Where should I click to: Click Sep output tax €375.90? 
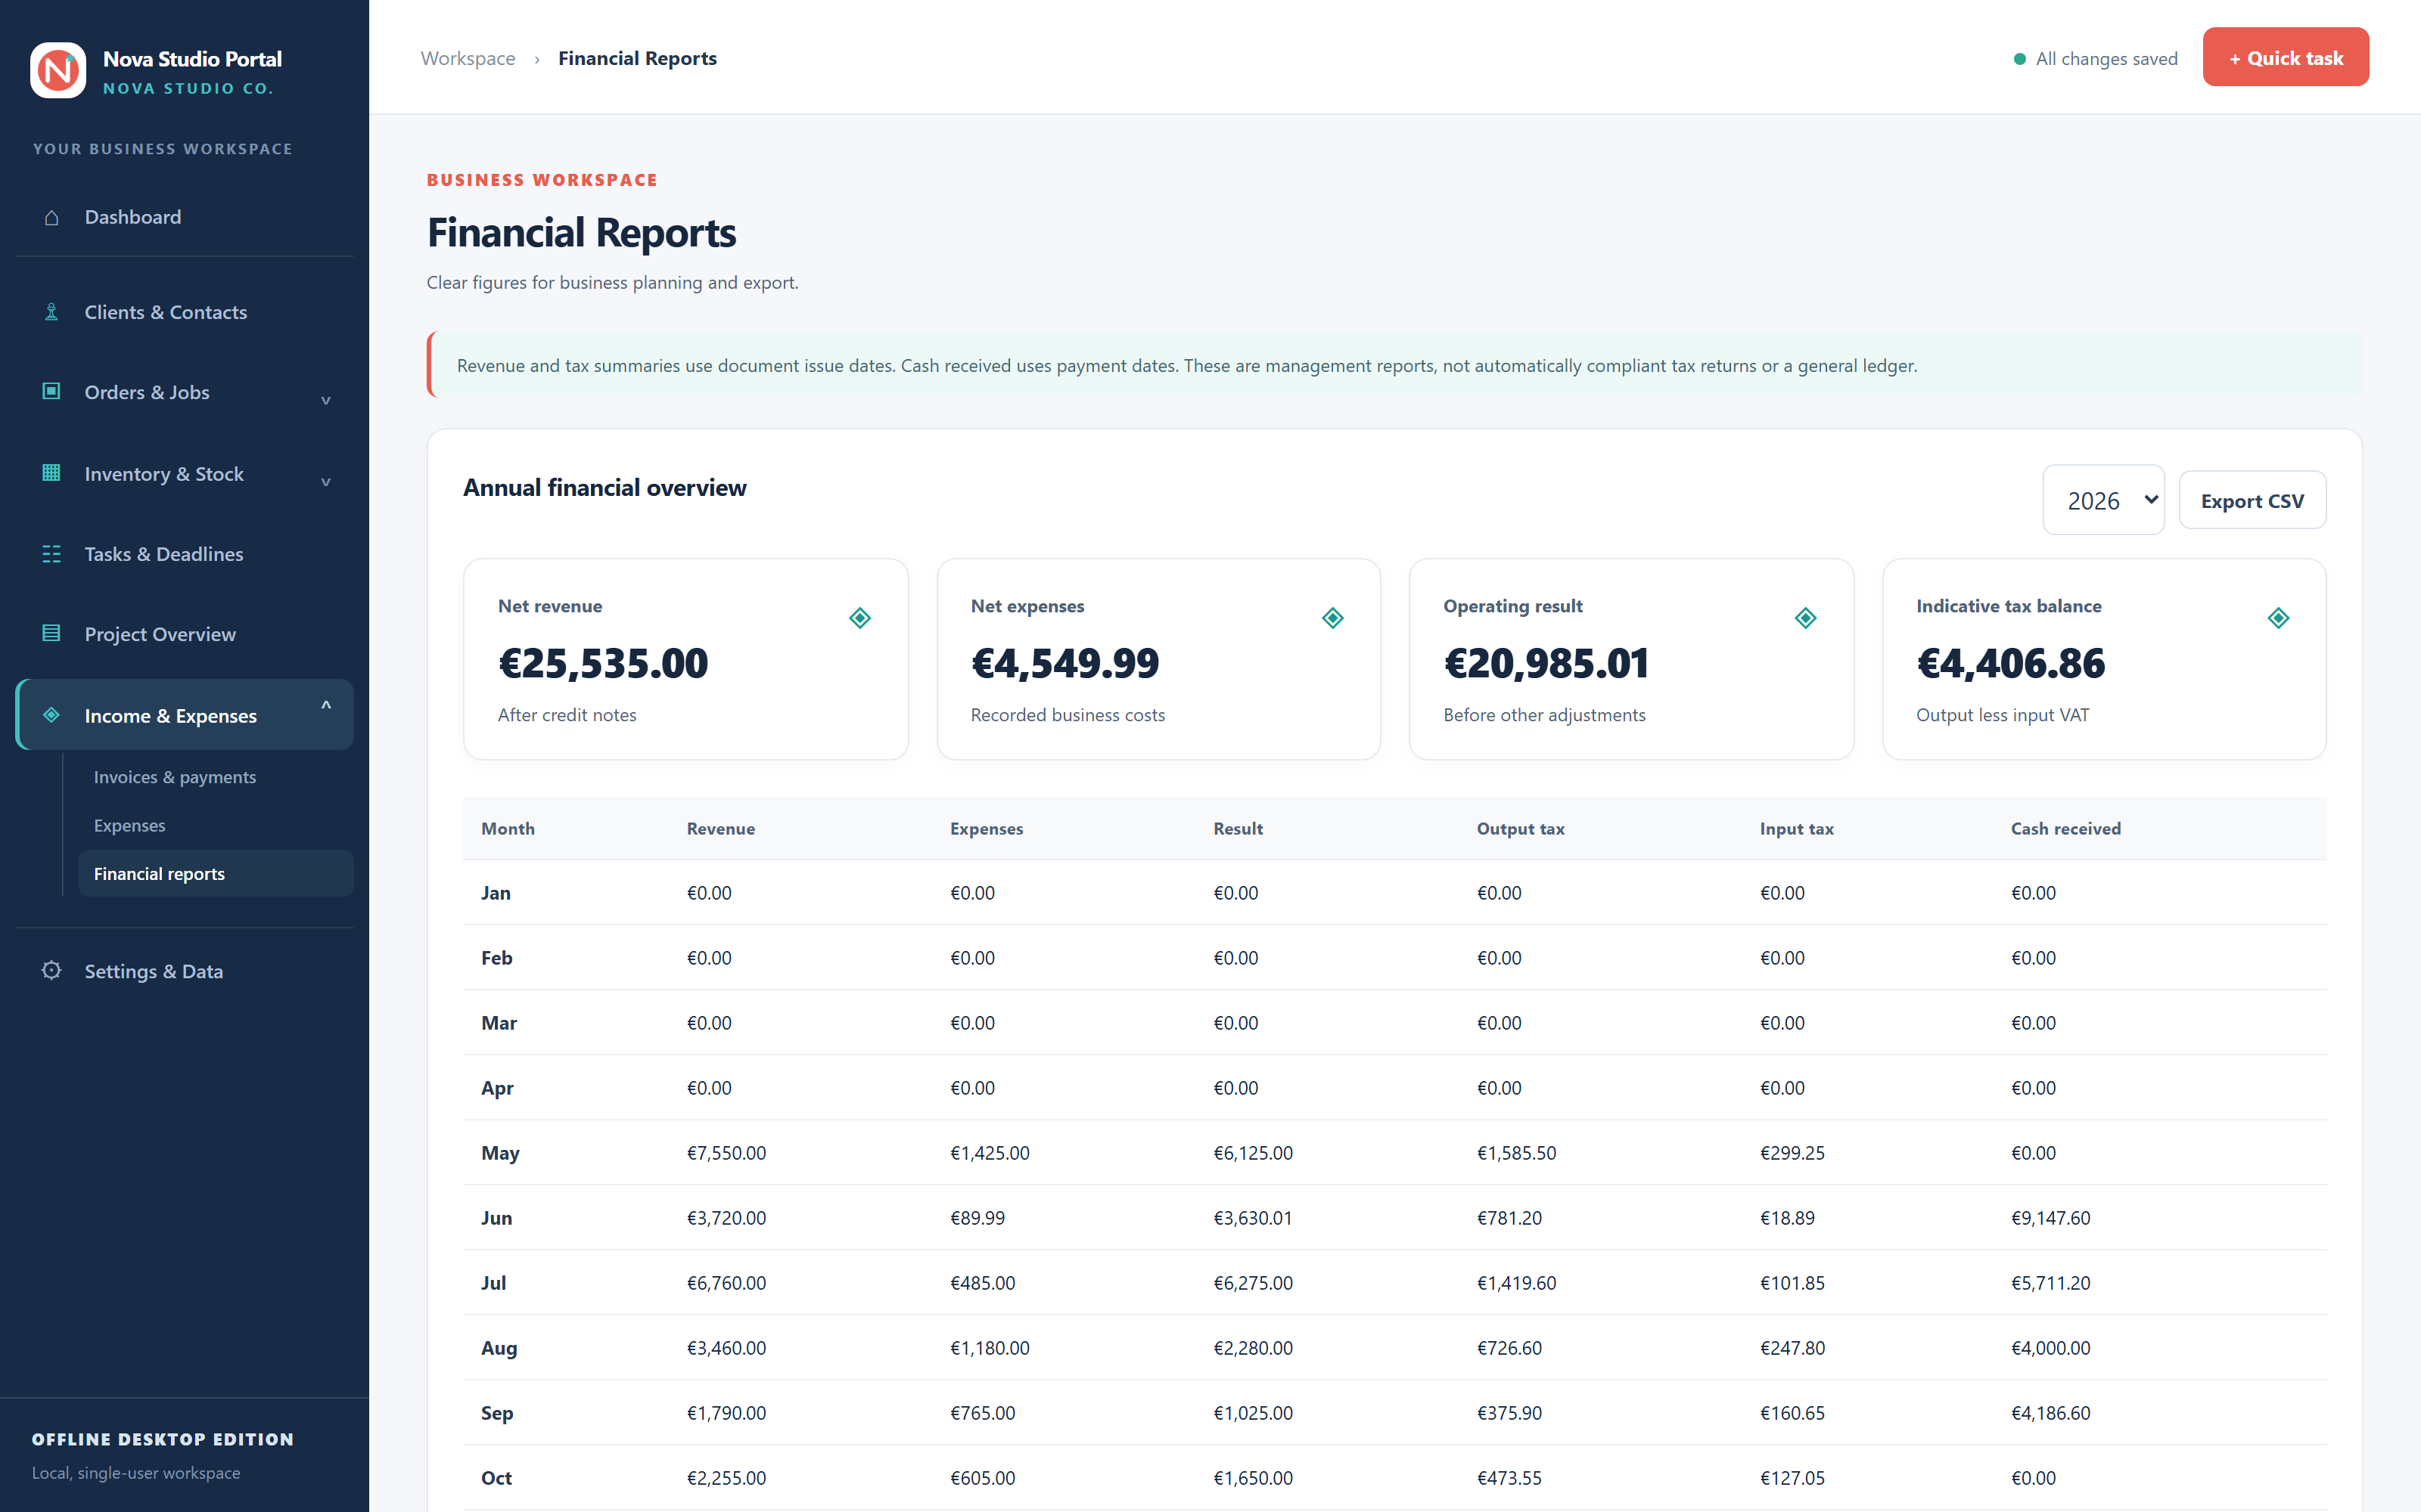[x=1509, y=1412]
